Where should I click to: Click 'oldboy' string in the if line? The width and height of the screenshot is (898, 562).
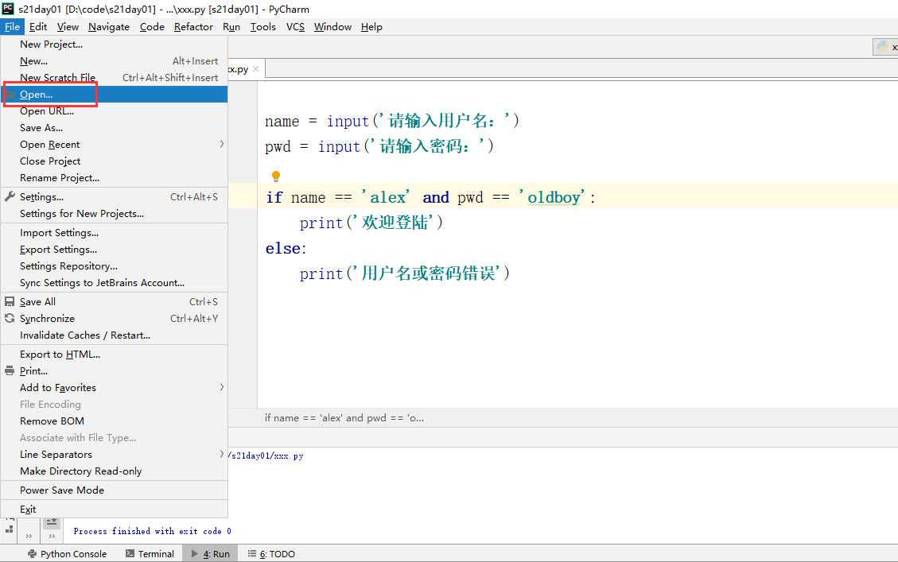(552, 197)
